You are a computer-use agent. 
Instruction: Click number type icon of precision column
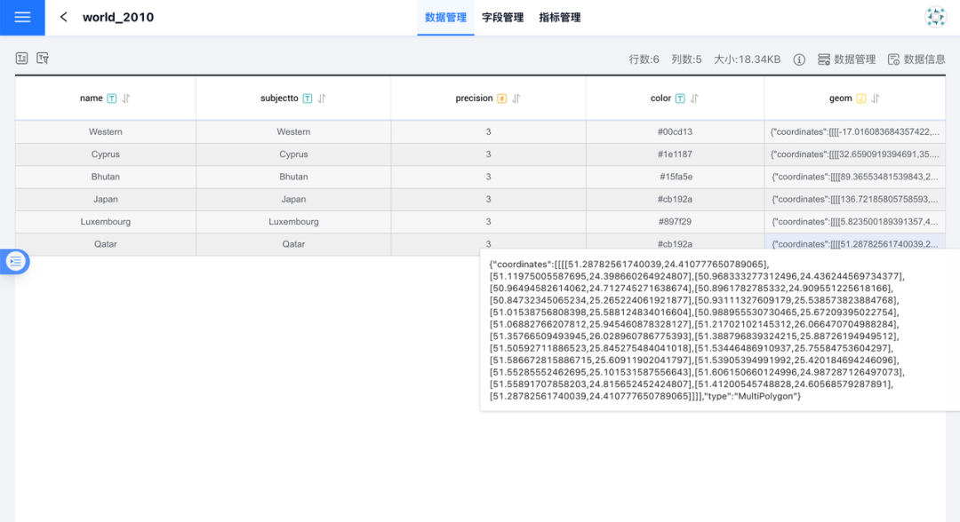pos(502,99)
